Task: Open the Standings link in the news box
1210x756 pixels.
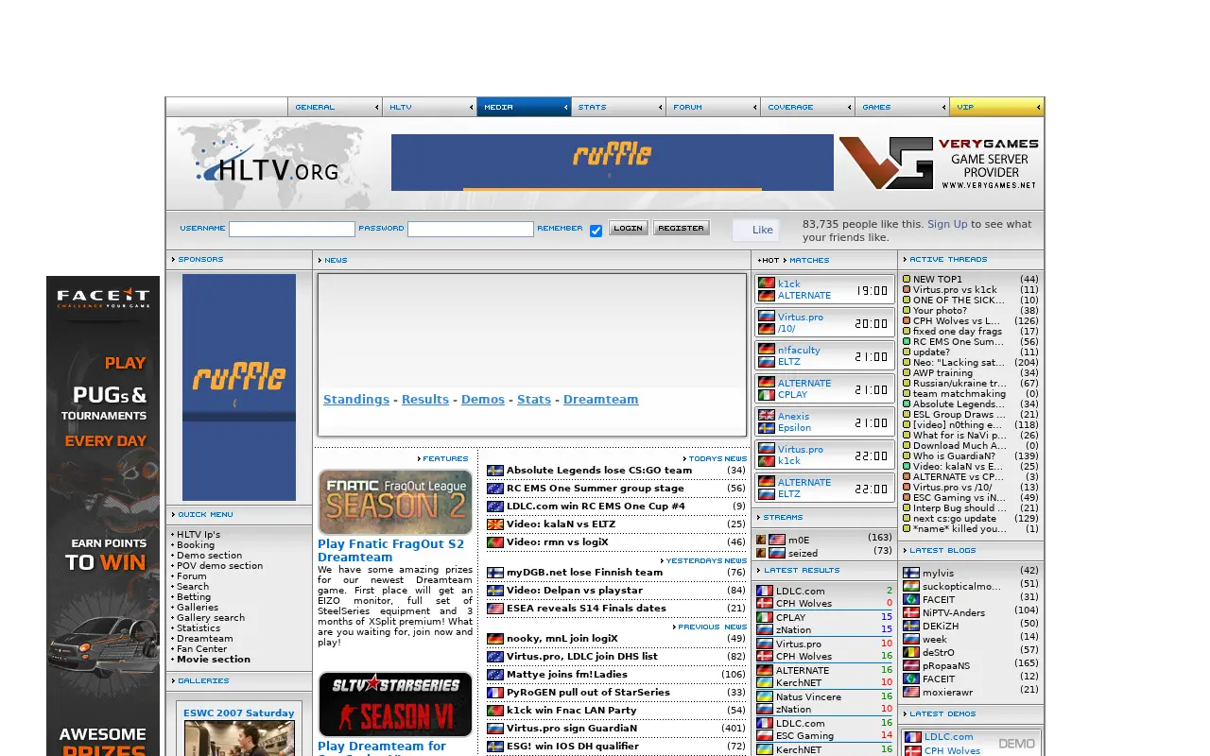Action: [356, 400]
